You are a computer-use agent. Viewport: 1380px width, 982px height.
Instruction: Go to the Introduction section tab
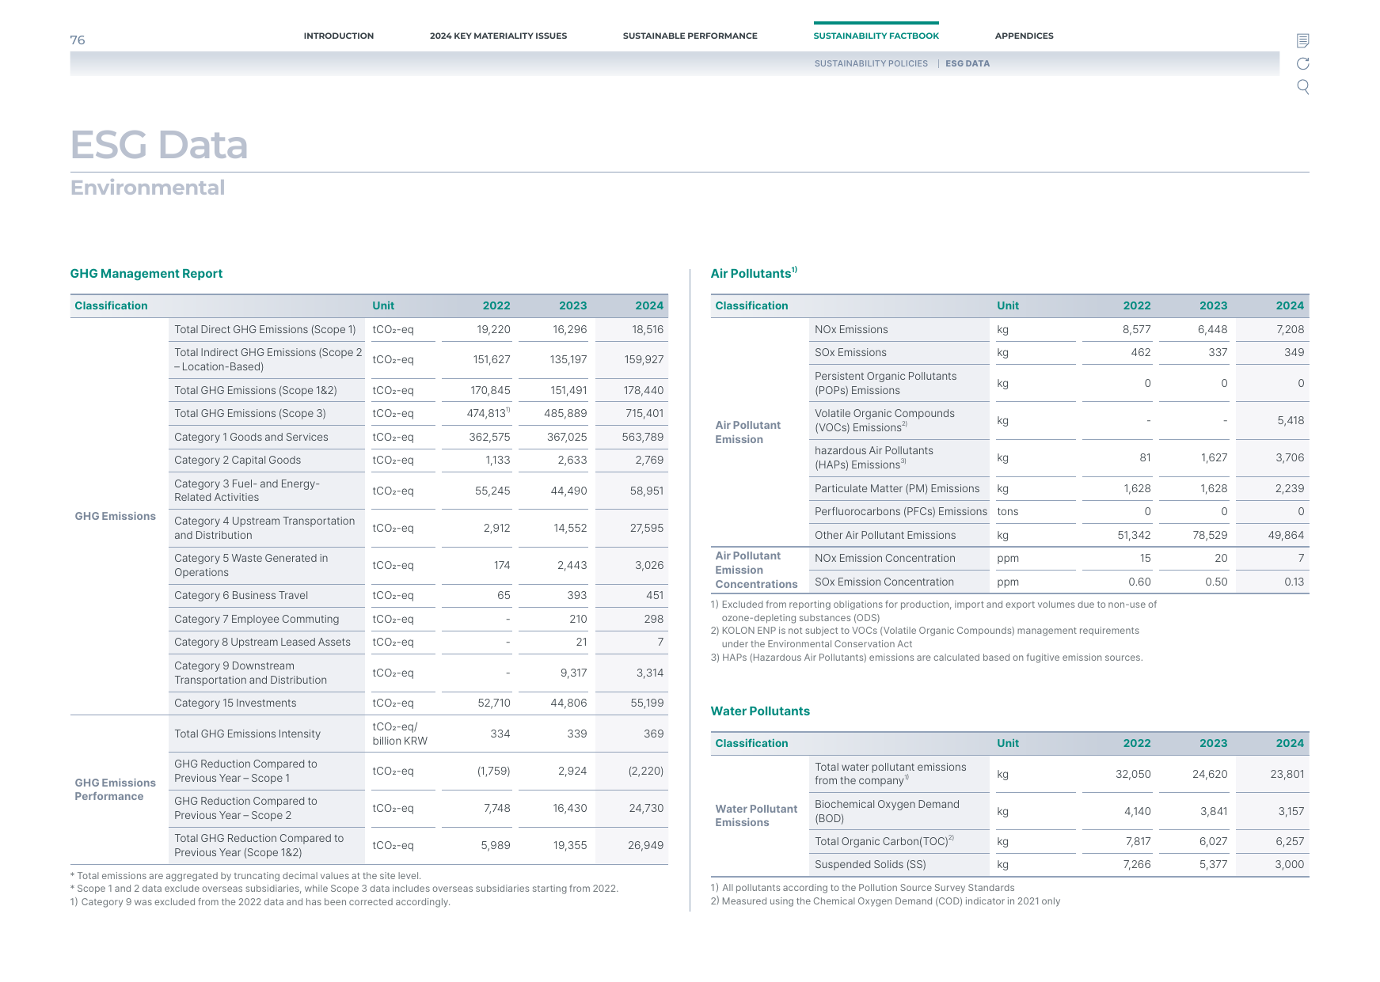pos(339,36)
